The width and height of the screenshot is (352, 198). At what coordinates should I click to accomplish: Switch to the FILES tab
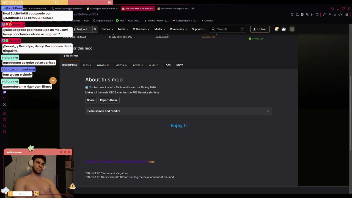[x=87, y=65]
